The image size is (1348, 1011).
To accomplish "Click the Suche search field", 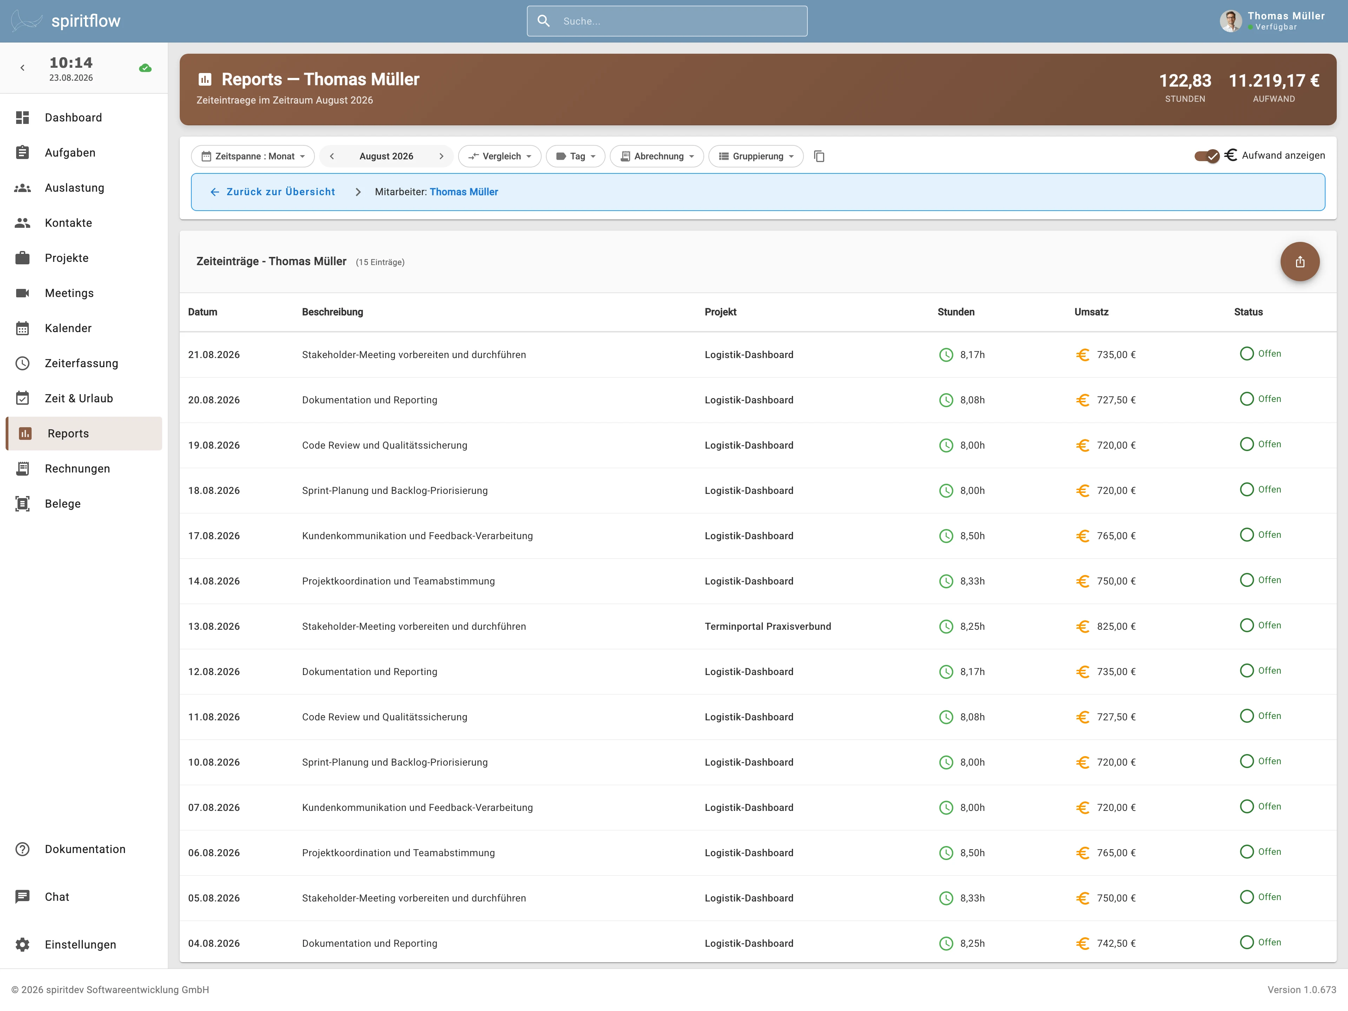I will 667,21.
